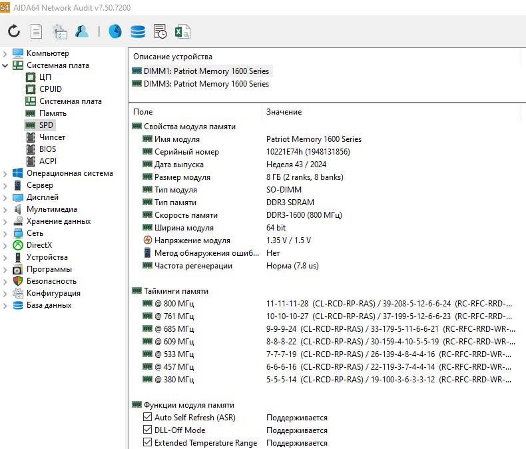Click the gear checklist toolbar icon
Screen dimensions: 526x449
[x=59, y=31]
